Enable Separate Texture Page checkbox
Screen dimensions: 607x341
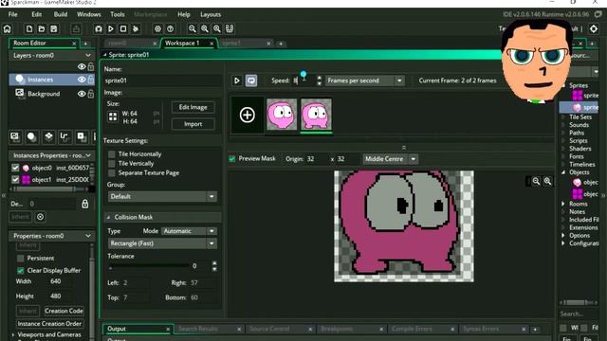pyautogui.click(x=112, y=172)
